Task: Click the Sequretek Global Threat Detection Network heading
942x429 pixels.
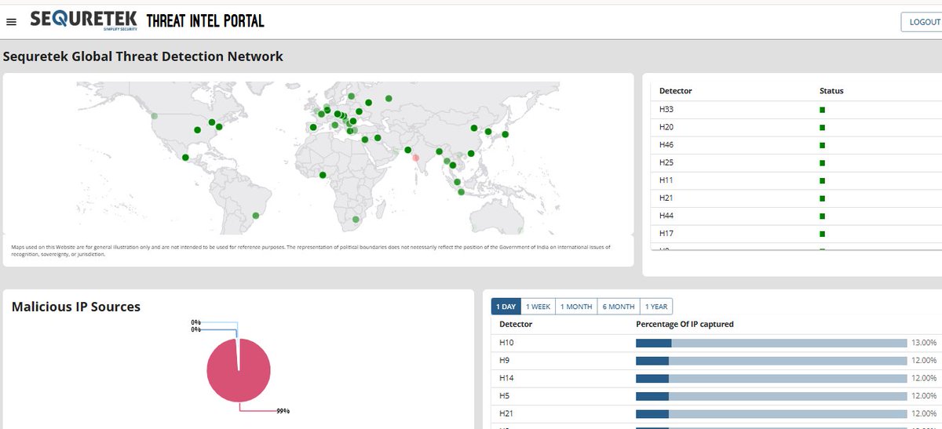Action: [x=143, y=56]
